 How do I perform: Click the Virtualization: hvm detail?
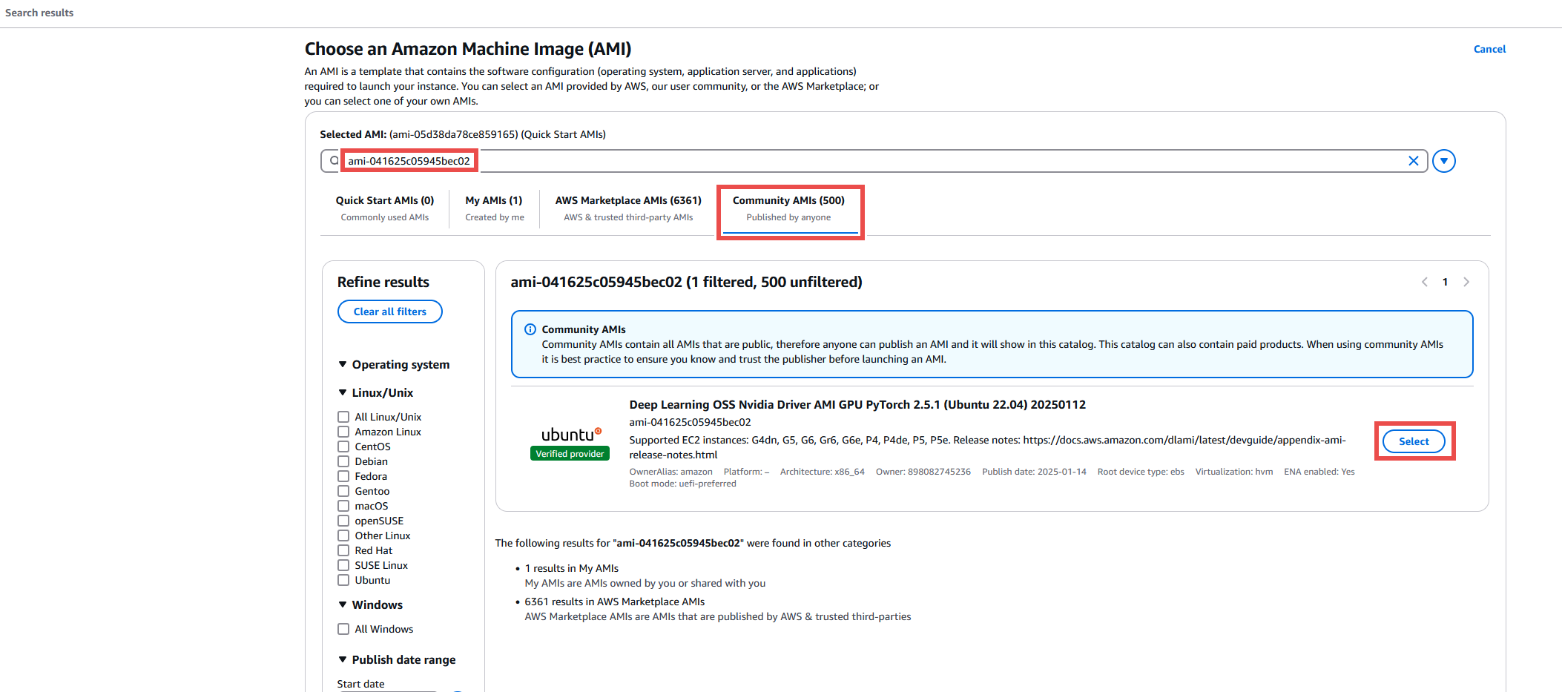click(1233, 472)
